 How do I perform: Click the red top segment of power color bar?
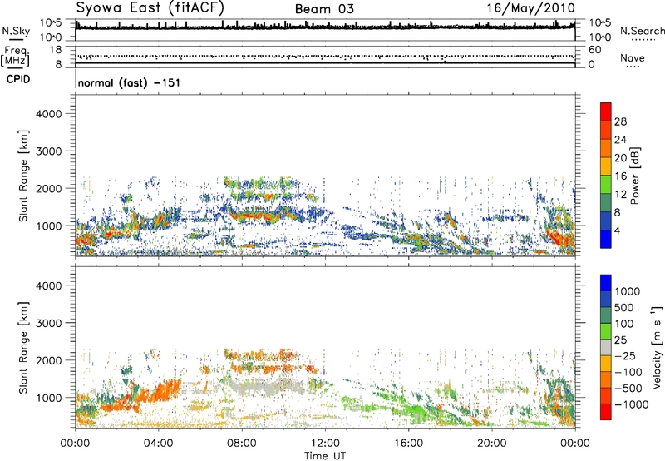(606, 112)
